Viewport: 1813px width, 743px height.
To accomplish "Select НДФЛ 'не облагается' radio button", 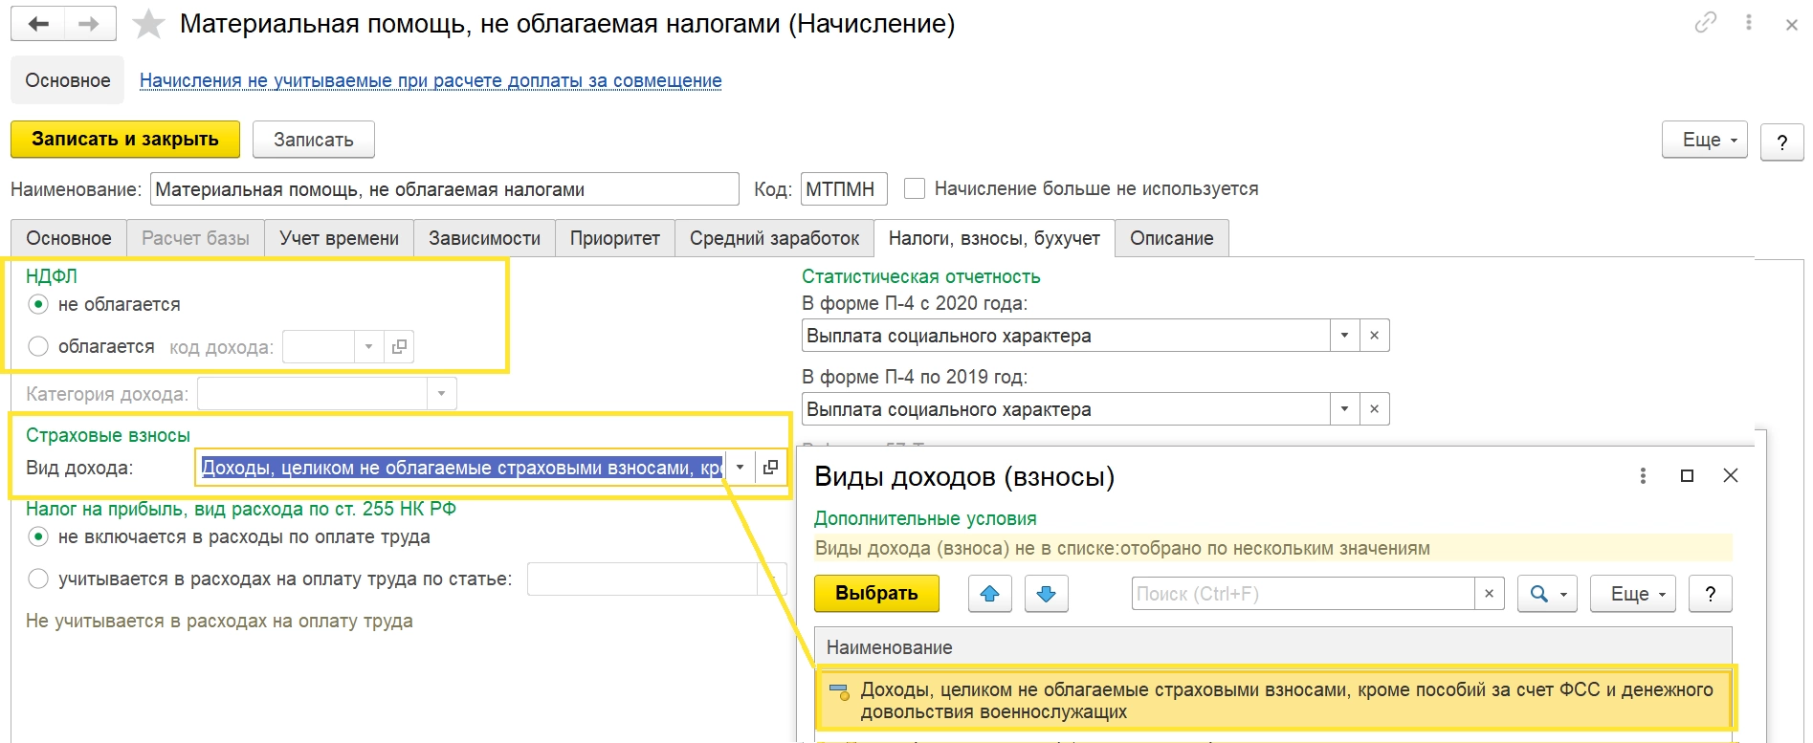I will coord(38,304).
